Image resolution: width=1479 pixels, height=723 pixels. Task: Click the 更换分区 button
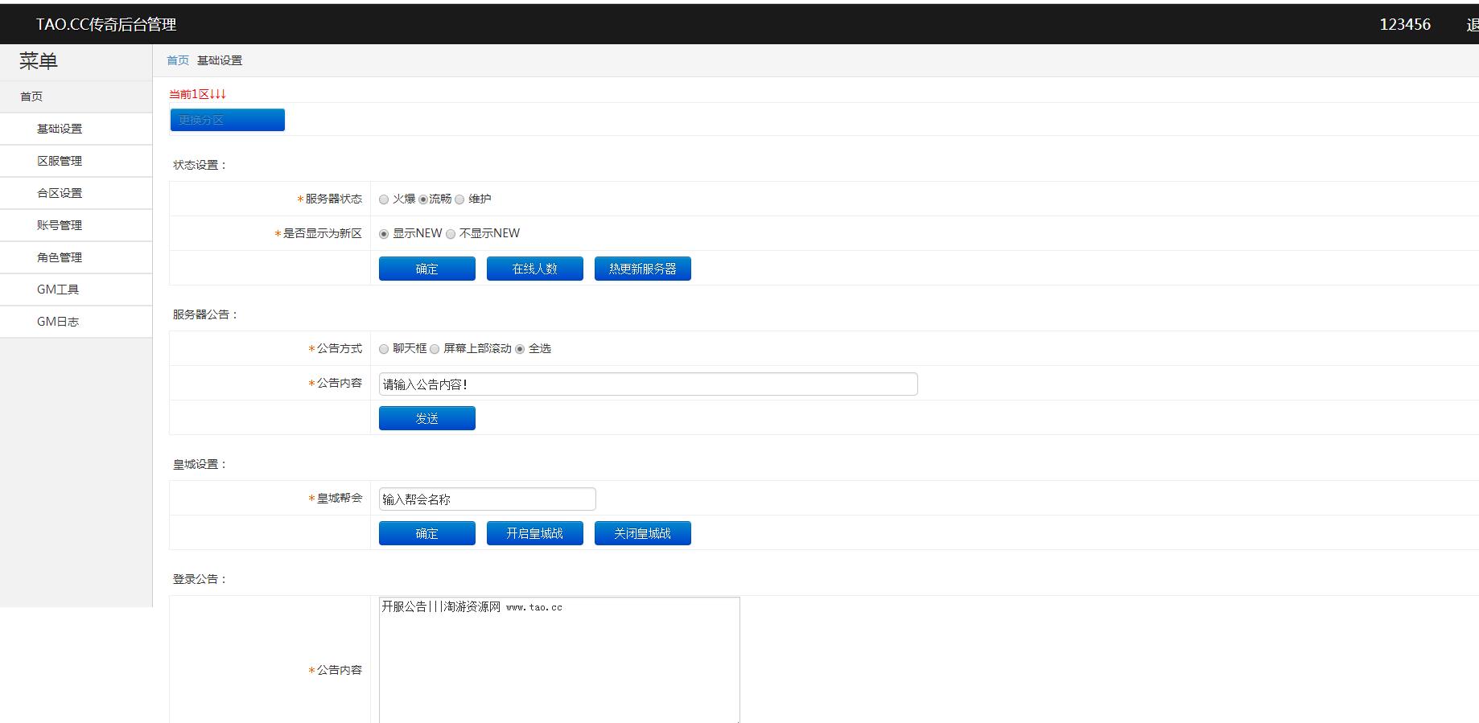(x=227, y=120)
